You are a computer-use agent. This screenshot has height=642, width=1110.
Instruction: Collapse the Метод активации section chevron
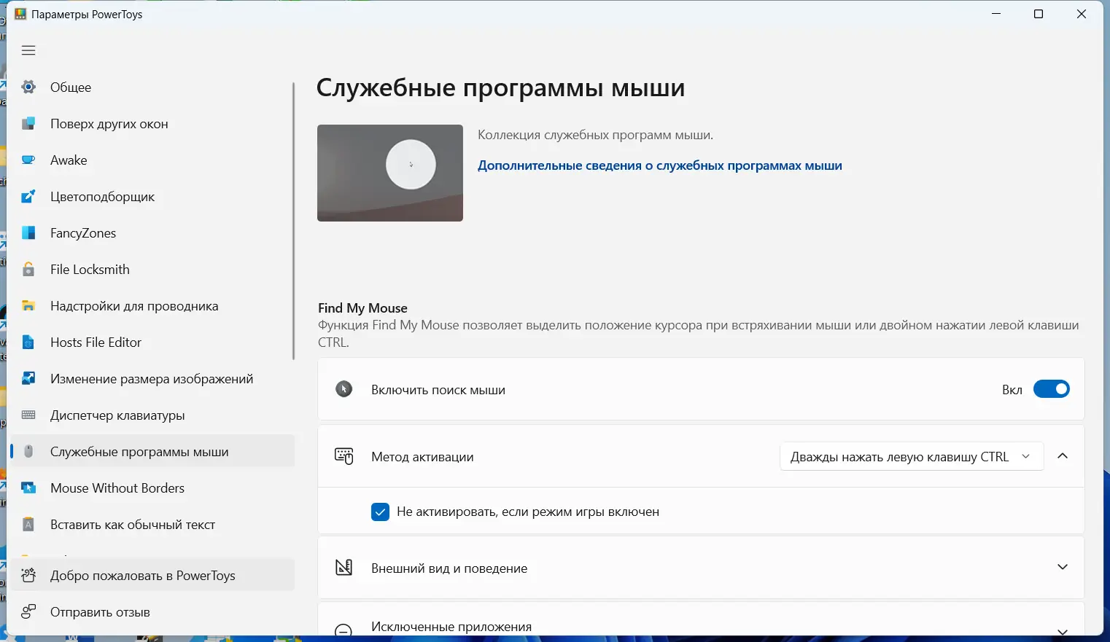pos(1063,456)
